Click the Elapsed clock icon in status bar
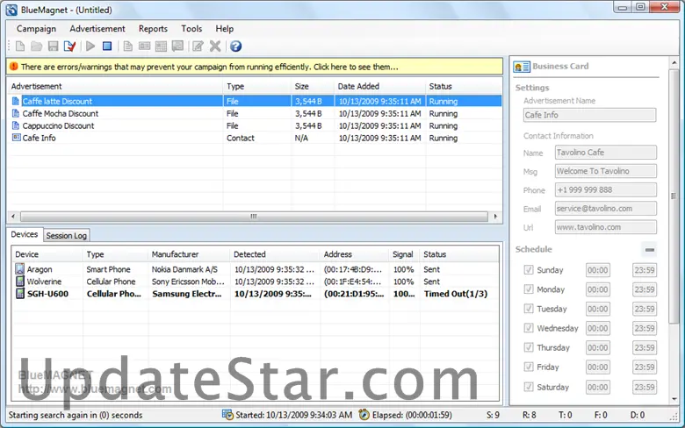The width and height of the screenshot is (685, 428). [364, 415]
